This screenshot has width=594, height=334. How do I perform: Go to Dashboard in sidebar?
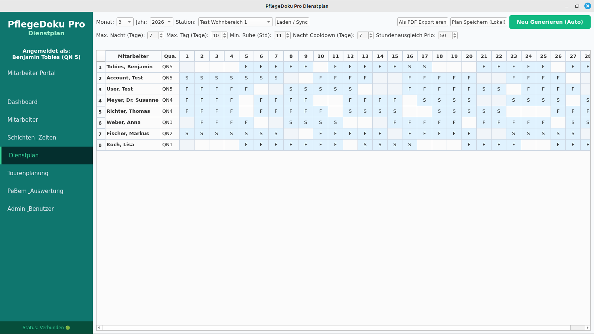22,102
